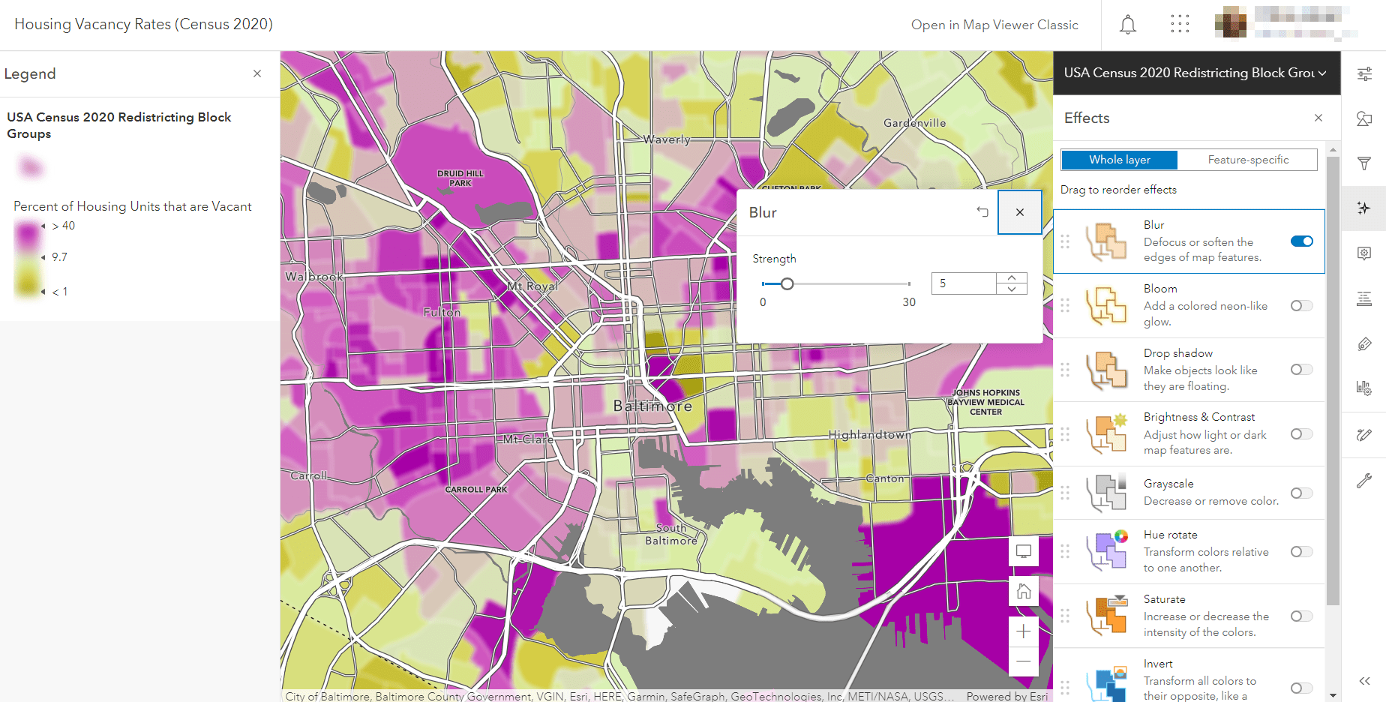This screenshot has height=702, width=1386.
Task: Collapse the right sidebar toolbar
Action: (x=1363, y=681)
